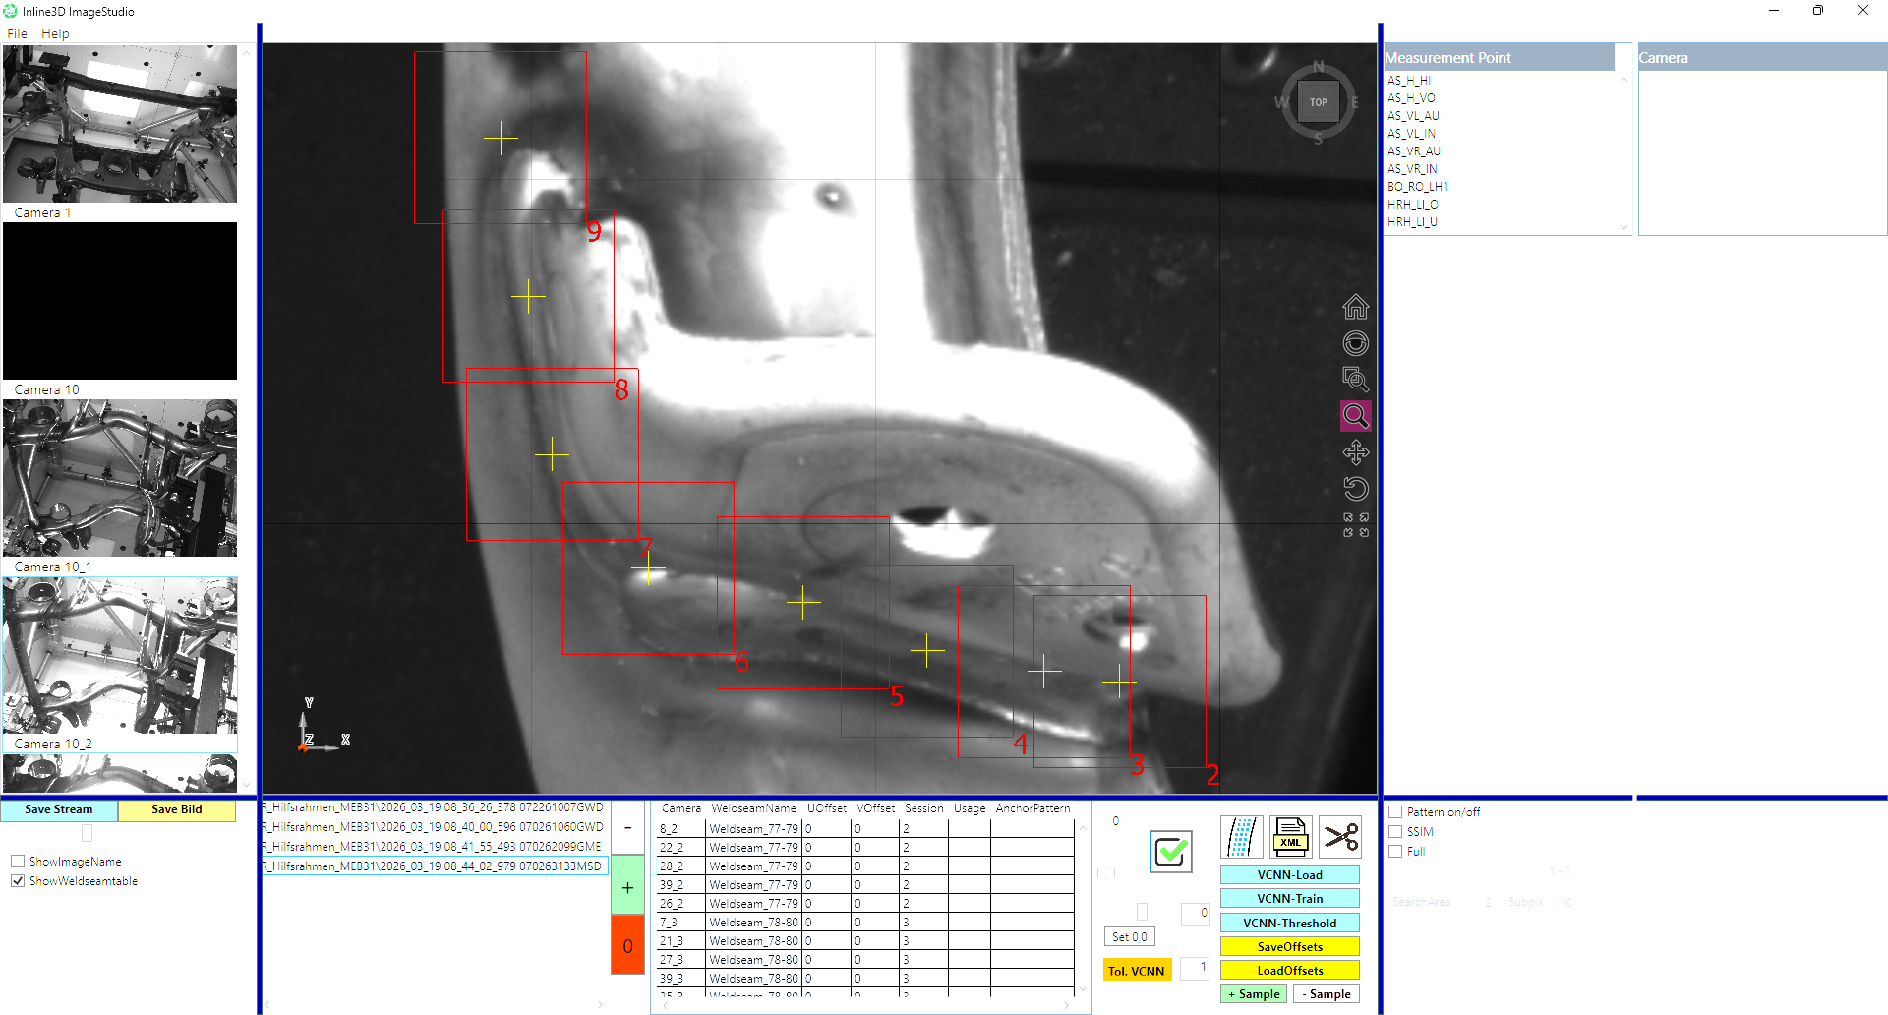Open the File menu
The width and height of the screenshot is (1888, 1015).
tap(18, 33)
